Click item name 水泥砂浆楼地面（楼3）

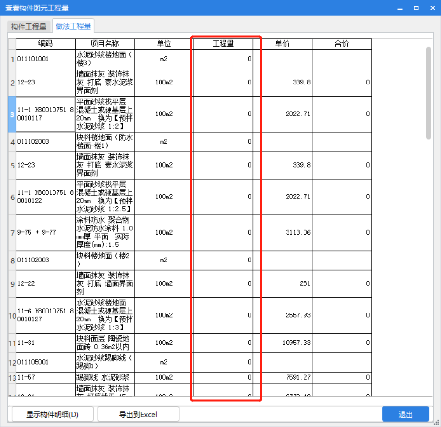pyautogui.click(x=105, y=59)
